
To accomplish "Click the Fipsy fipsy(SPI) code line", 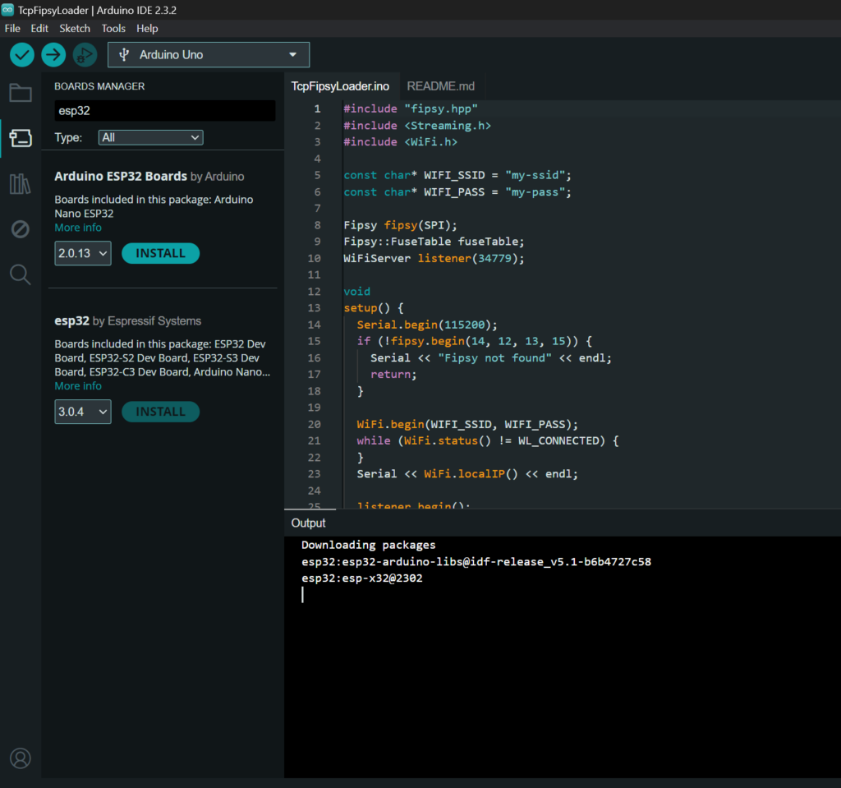I will 400,225.
